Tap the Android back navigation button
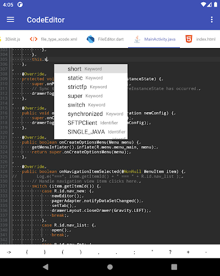Image resolution: width=220 pixels, height=276 pixels. [46, 267]
